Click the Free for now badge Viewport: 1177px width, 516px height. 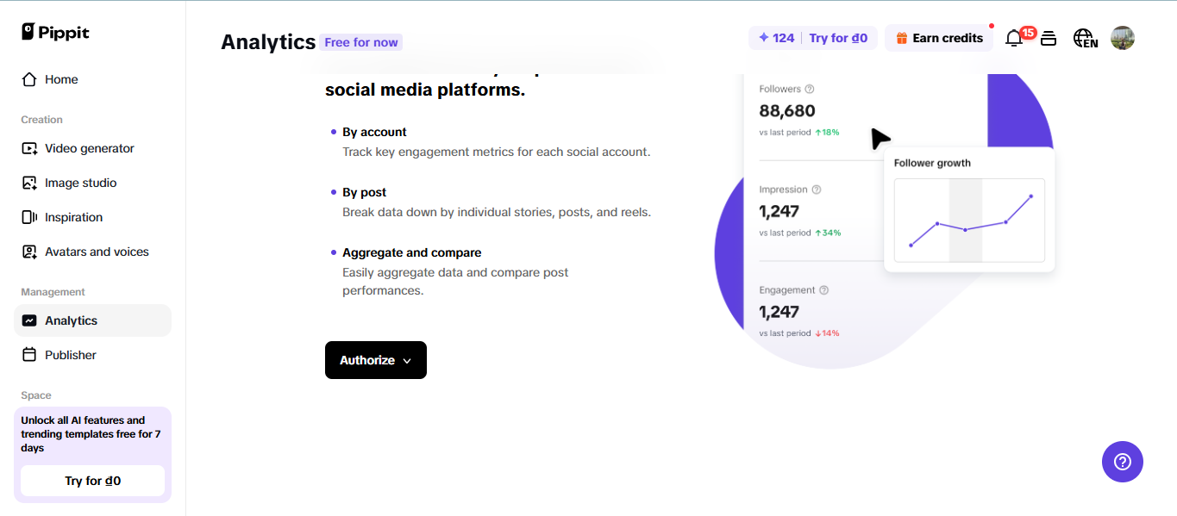pos(360,41)
